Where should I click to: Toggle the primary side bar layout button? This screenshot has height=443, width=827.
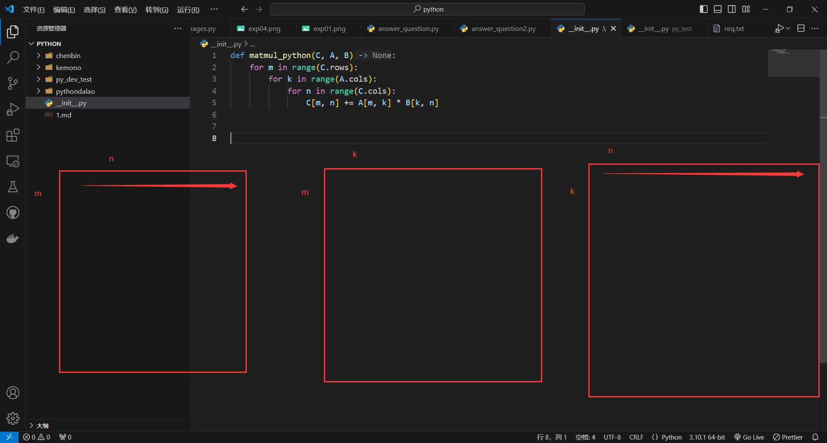[703, 9]
